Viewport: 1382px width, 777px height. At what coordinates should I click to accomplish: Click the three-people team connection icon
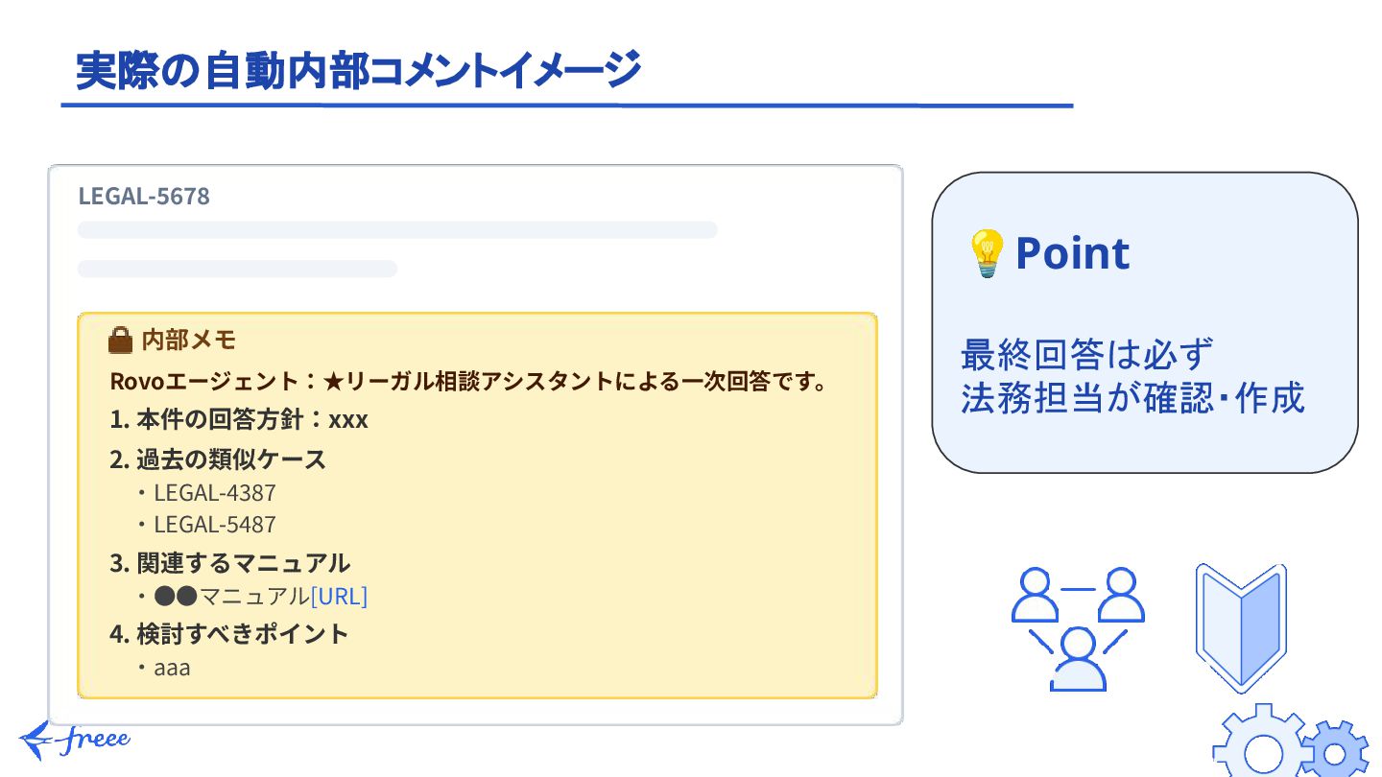pos(1078,629)
